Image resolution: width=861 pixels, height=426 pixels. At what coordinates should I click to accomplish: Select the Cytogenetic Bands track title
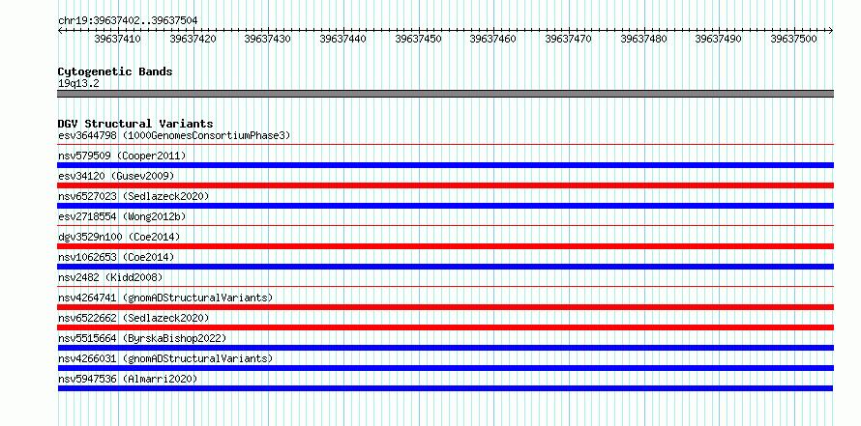coord(115,71)
